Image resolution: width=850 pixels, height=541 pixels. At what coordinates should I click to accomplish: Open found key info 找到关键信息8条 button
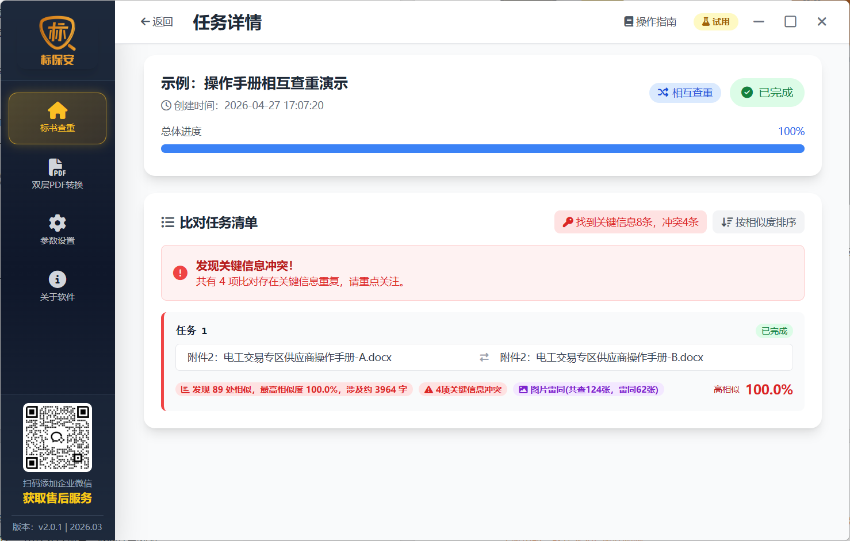coord(630,222)
